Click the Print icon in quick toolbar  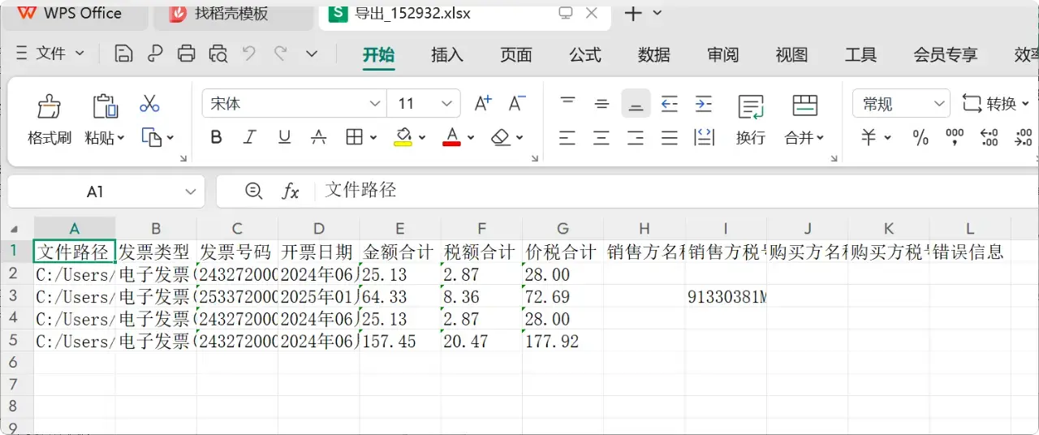coord(187,54)
